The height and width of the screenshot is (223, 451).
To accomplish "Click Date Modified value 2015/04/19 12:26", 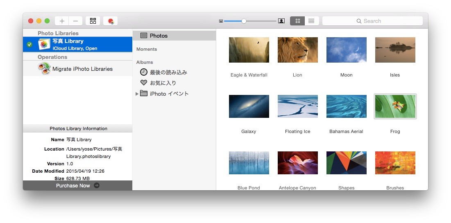I will (x=85, y=171).
